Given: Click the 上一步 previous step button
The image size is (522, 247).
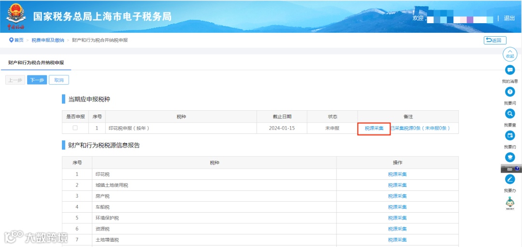Looking at the screenshot, I should (x=15, y=80).
